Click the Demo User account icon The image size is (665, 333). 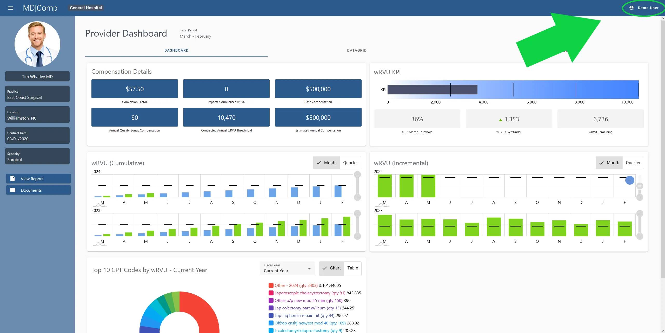click(x=631, y=8)
